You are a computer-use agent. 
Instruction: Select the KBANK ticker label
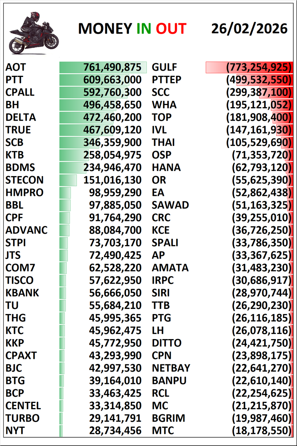coord(22,293)
